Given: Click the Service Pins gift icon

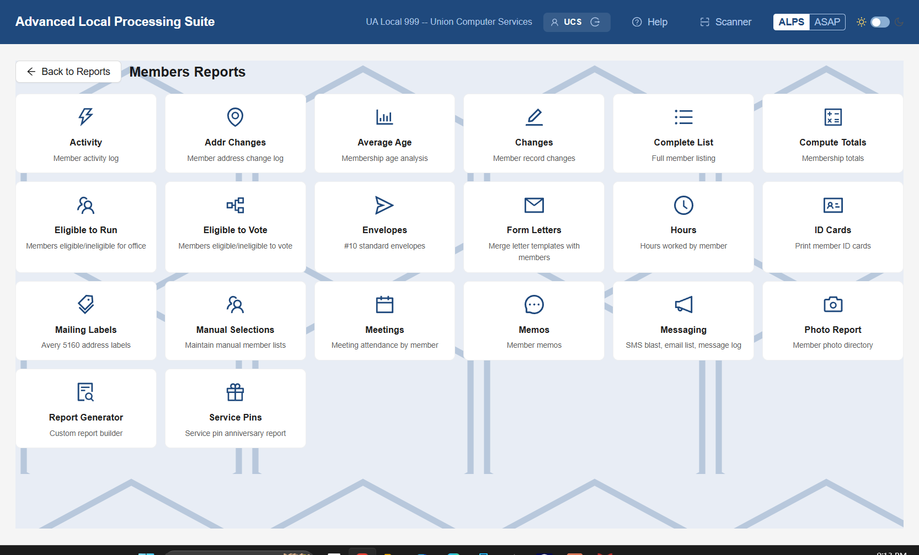Looking at the screenshot, I should pyautogui.click(x=235, y=392).
